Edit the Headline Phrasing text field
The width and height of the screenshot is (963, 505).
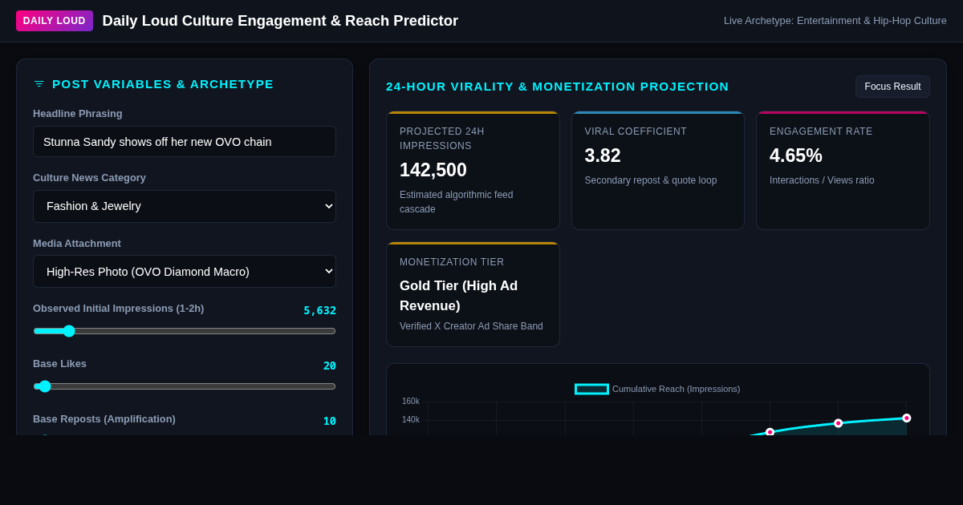(x=185, y=142)
